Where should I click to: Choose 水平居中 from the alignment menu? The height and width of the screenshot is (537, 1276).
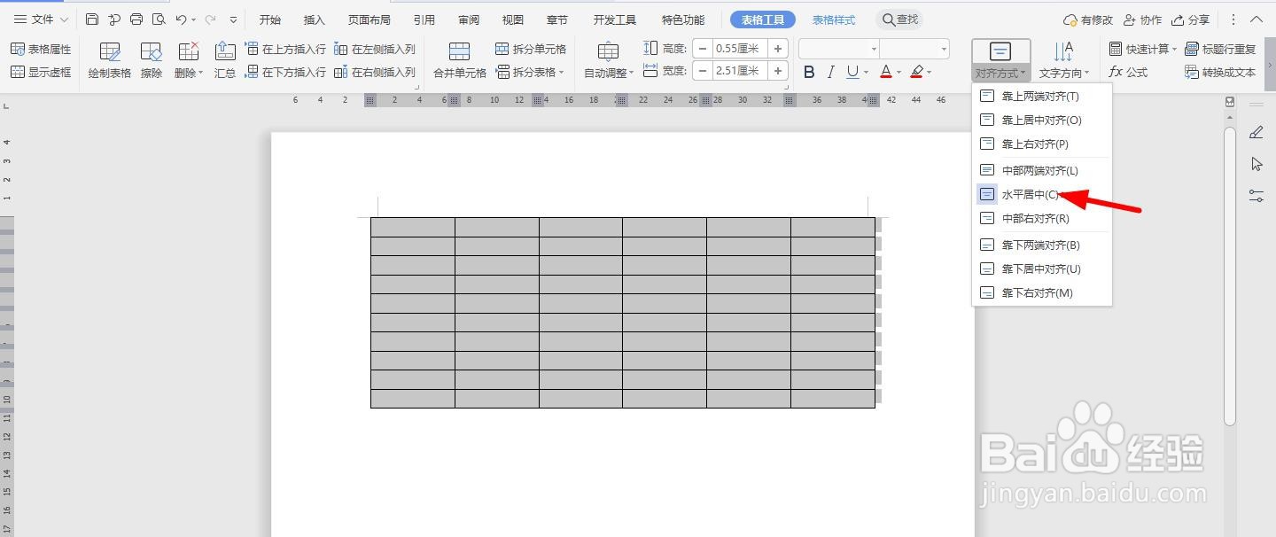(1031, 193)
